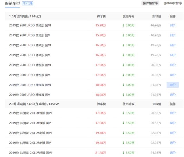The width and height of the screenshot is (184, 157).
Task: Click the 综合优惠 tag beside 促销车型
Action: pos(28,3)
